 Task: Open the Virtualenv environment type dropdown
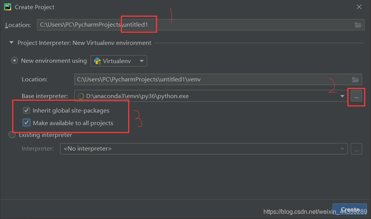point(119,61)
